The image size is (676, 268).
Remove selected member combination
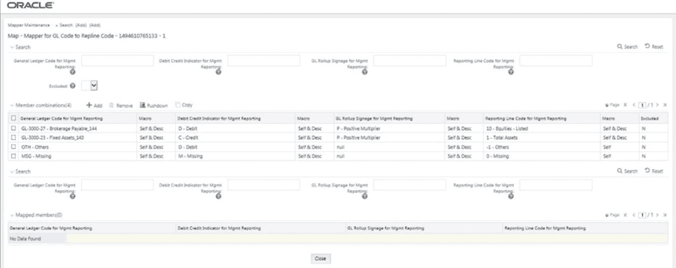[x=121, y=105]
